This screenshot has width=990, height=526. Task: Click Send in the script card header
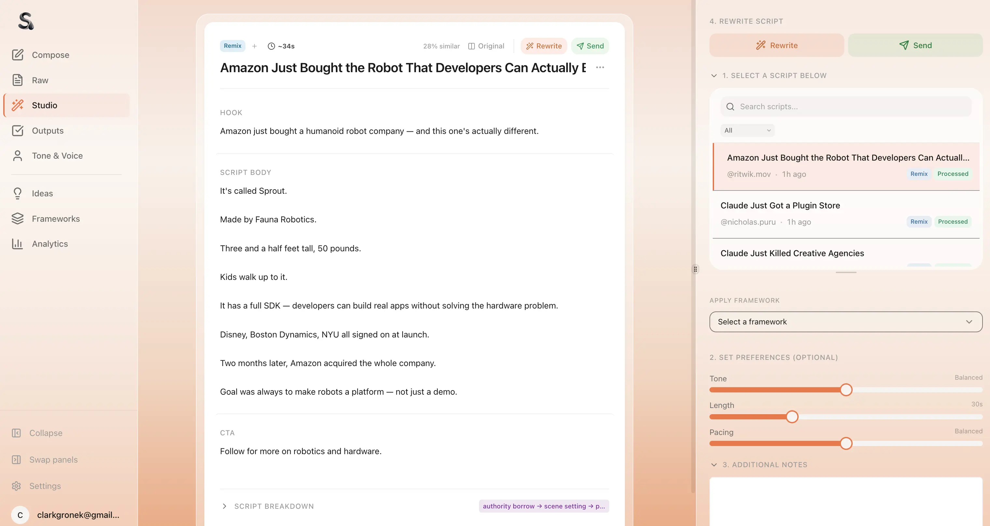pos(590,46)
